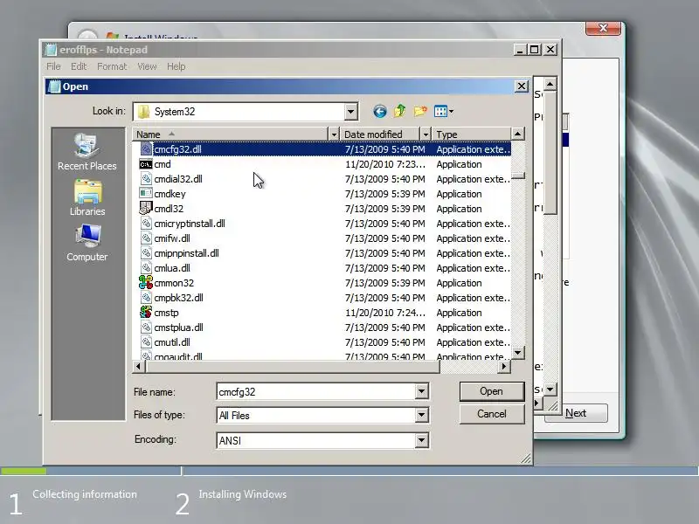Open Notepad's Edit menu
Viewport: 699px width, 524px height.
click(x=79, y=66)
